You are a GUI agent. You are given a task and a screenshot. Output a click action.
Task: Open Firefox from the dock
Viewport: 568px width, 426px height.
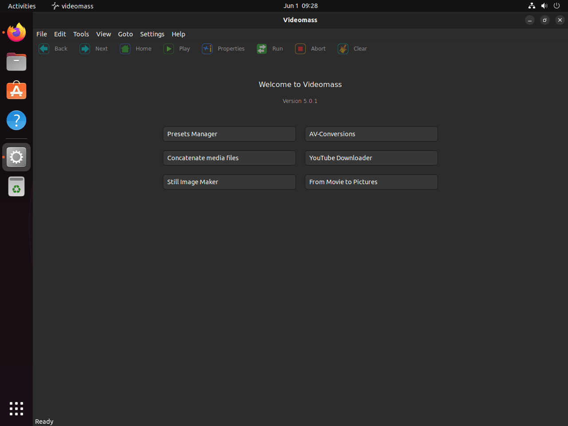(x=16, y=32)
